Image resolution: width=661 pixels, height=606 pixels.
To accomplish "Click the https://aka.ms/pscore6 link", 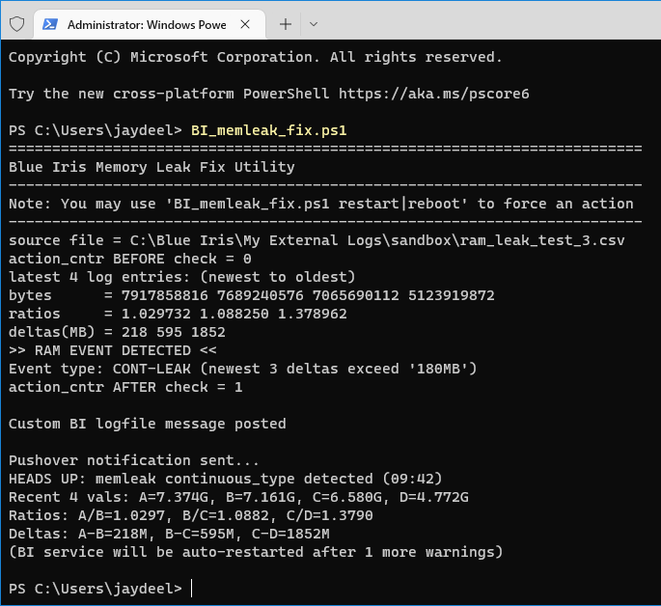I will pyautogui.click(x=434, y=94).
